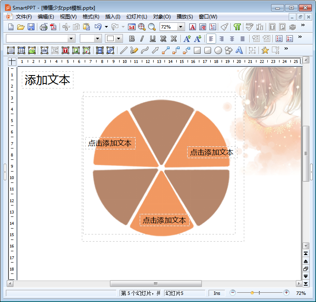Select the curve drawing tool
The width and height of the screenshot is (316, 302).
tap(145, 50)
